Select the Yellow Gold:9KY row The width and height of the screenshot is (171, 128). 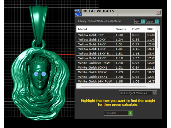tap(116, 35)
